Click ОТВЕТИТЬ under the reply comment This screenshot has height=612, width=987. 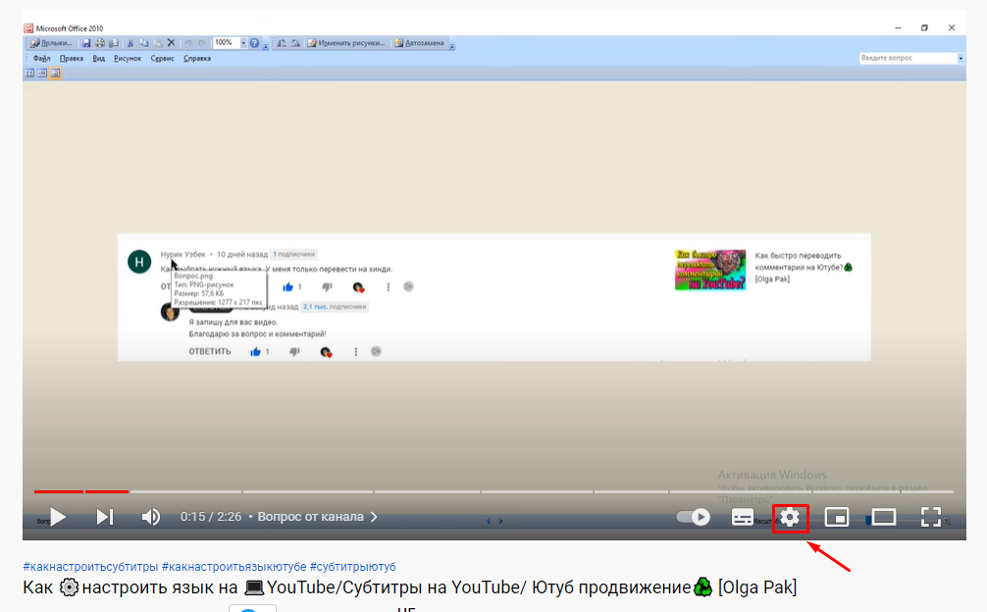(x=210, y=351)
